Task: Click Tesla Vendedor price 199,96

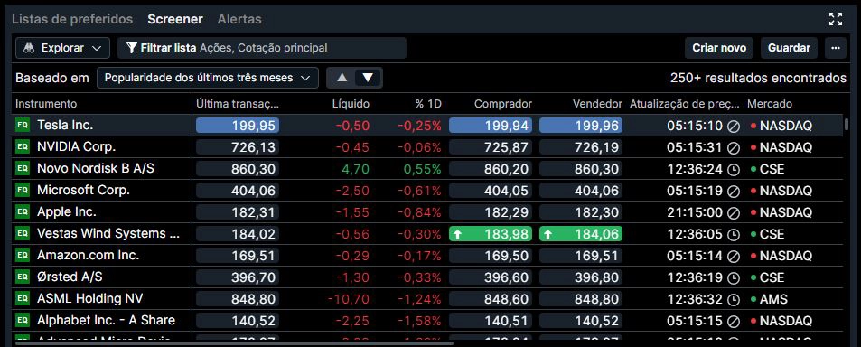Action: (x=581, y=126)
